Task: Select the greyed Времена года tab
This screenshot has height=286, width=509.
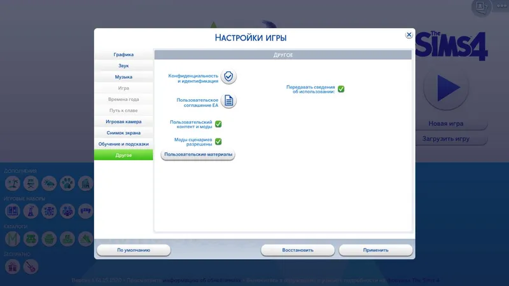Action: 123,99
